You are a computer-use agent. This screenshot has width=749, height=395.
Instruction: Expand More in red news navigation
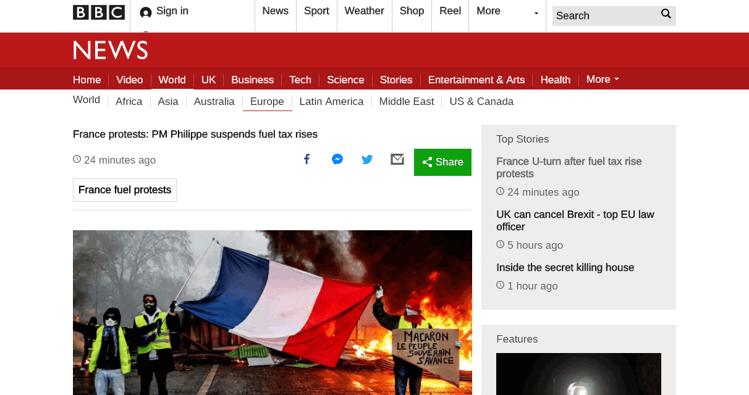point(603,79)
